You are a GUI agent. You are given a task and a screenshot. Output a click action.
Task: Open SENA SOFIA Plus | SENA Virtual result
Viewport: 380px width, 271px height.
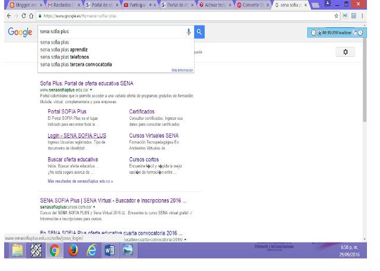[113, 200]
